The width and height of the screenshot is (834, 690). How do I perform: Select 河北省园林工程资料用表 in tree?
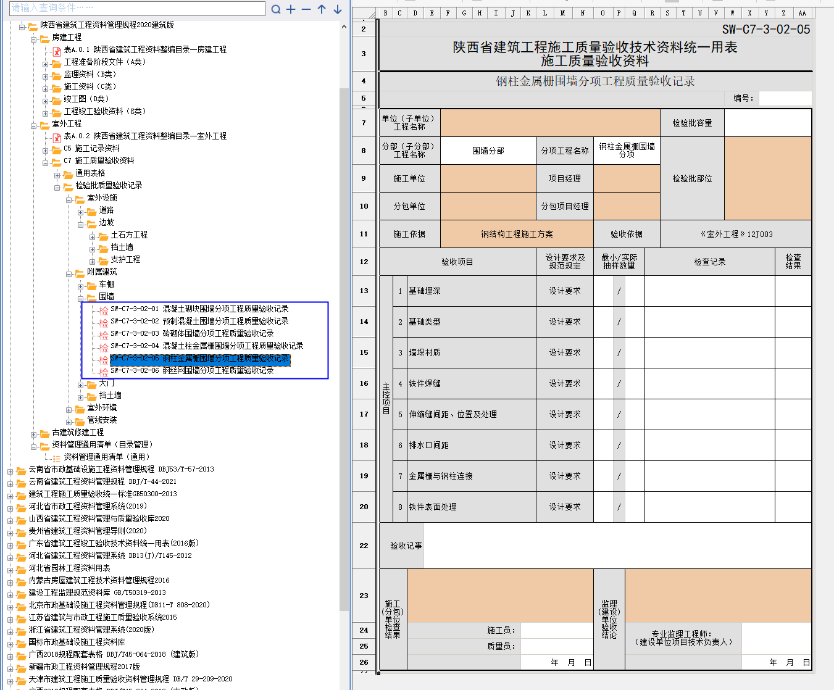pos(69,568)
